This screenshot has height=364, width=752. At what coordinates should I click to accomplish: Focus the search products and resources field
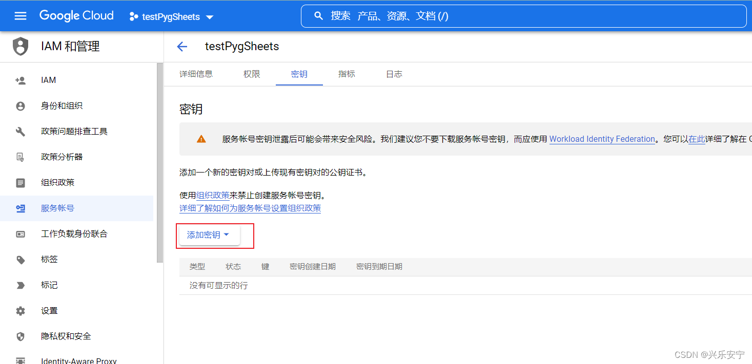tap(523, 16)
